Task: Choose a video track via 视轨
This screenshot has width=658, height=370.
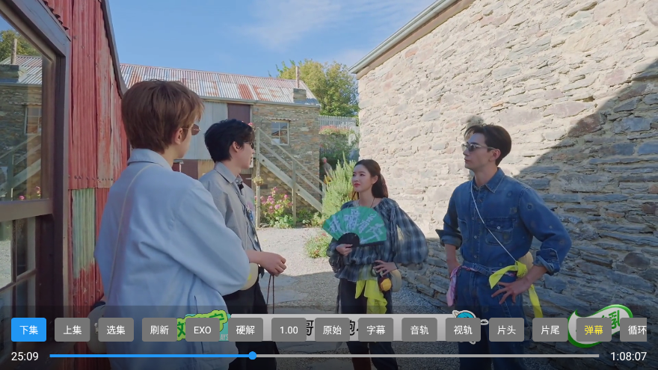Action: tap(463, 330)
